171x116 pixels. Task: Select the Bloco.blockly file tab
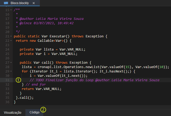[x=20, y=3]
